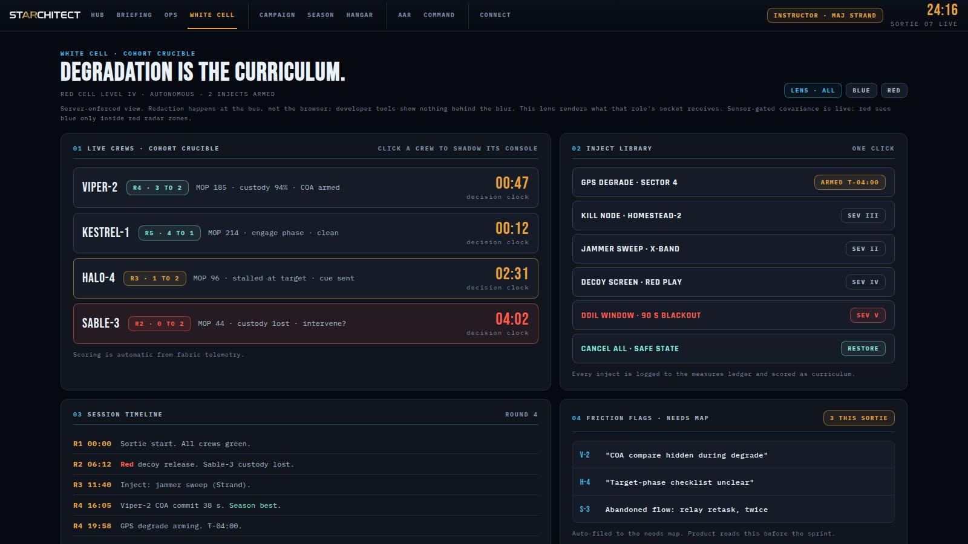Click the SEV V badge

tap(868, 315)
